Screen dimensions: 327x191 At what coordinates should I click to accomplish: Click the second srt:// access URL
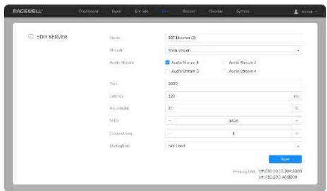click(278, 177)
